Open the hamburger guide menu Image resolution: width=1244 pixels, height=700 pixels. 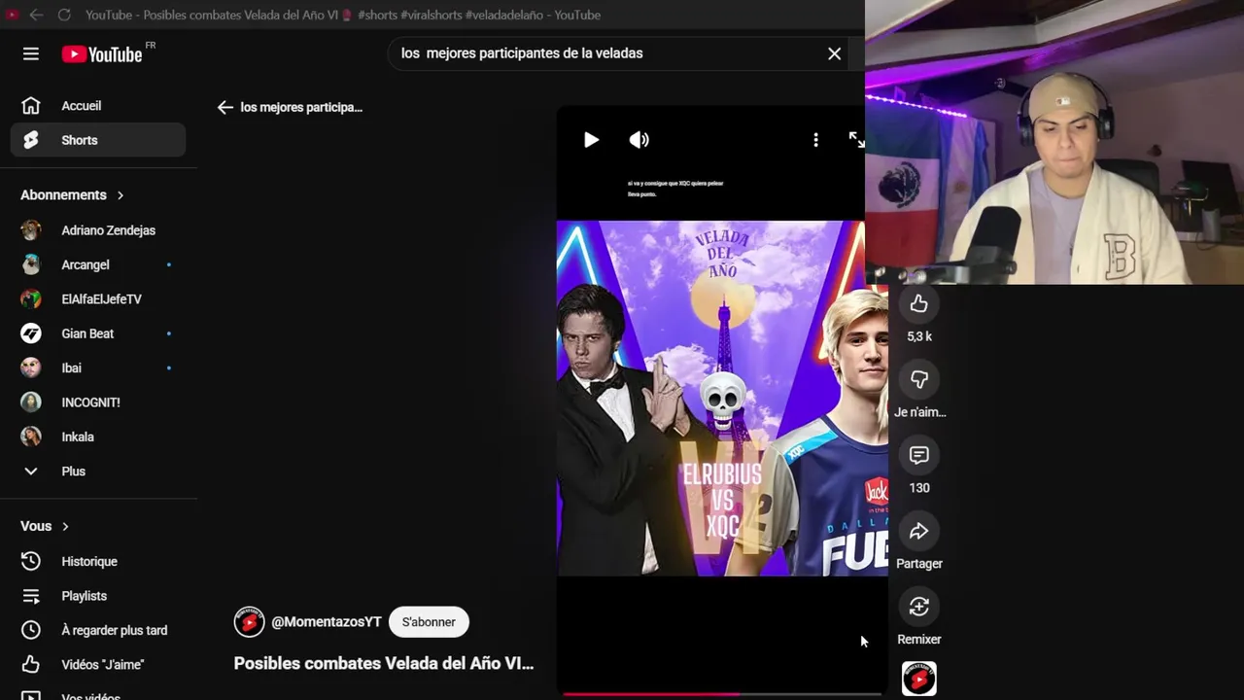[31, 54]
